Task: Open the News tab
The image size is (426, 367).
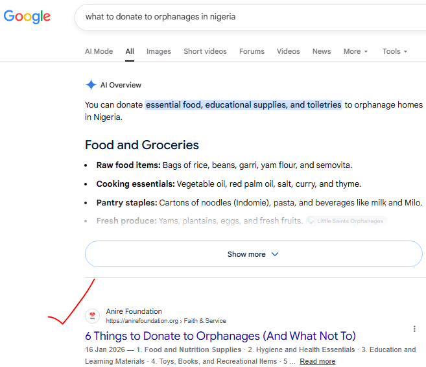Action: coord(322,51)
